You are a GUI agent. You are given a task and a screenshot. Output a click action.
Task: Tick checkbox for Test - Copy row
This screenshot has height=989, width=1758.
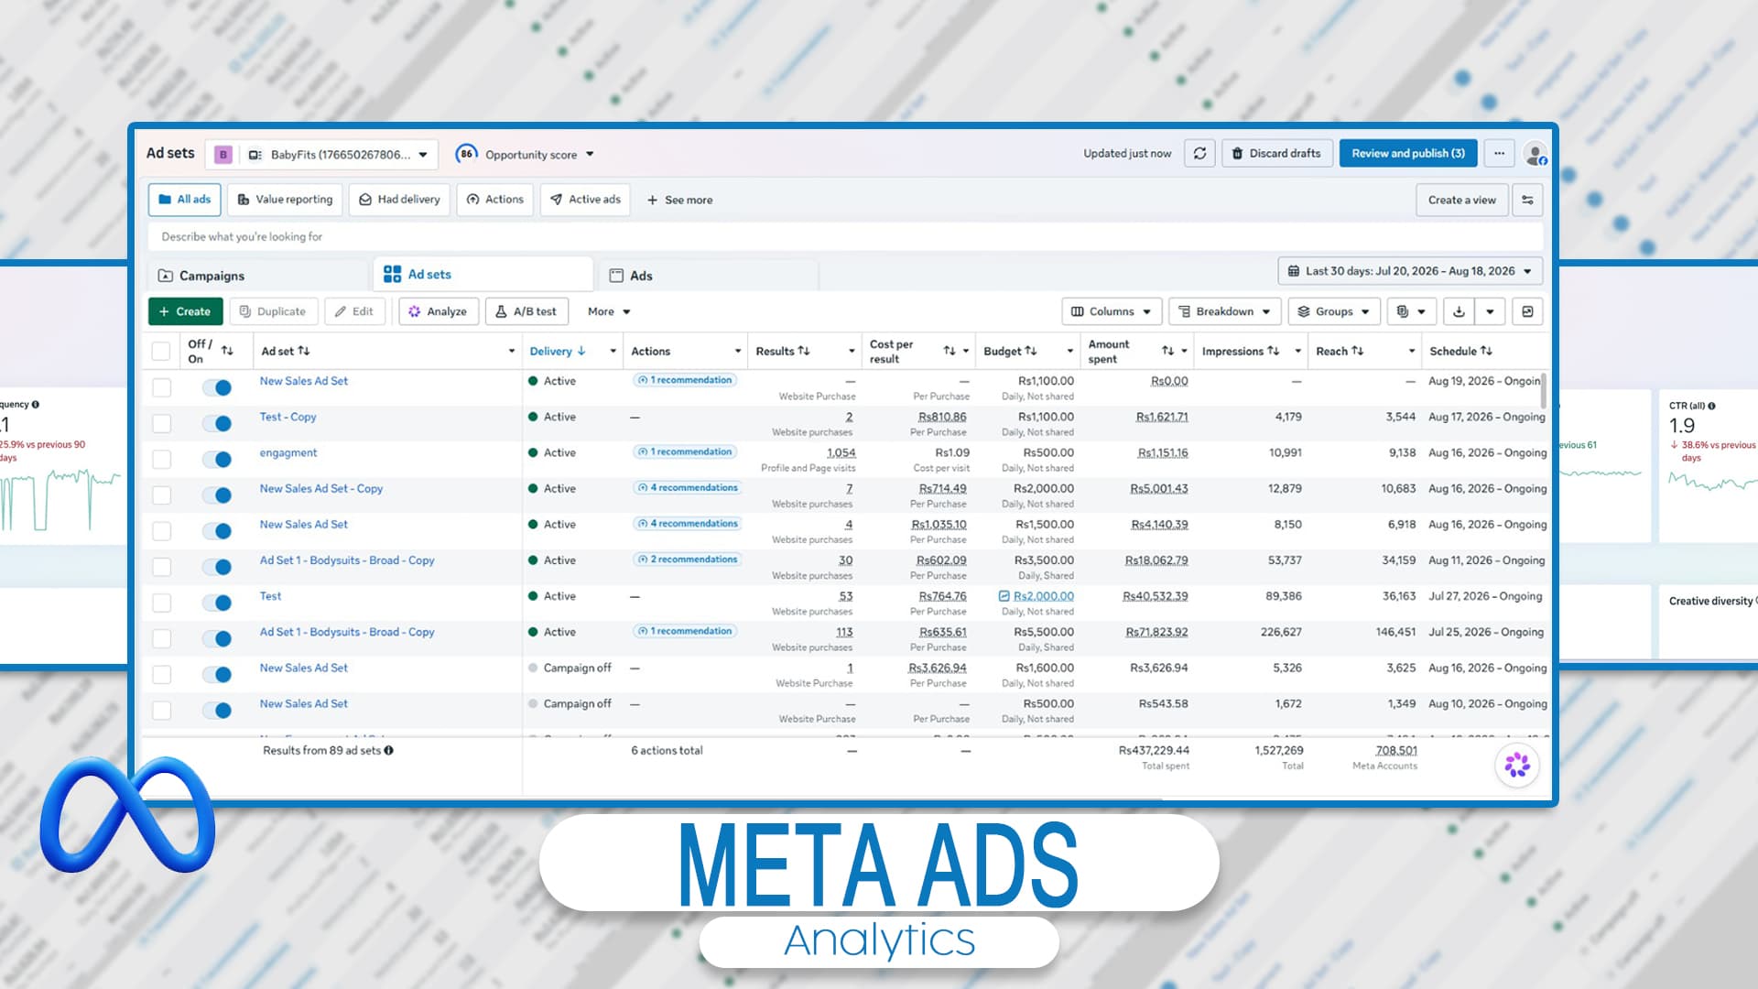(x=161, y=423)
